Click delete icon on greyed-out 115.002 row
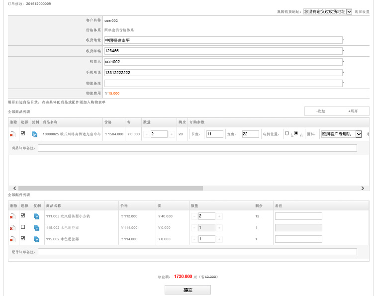The width and height of the screenshot is (378, 296). (12, 228)
